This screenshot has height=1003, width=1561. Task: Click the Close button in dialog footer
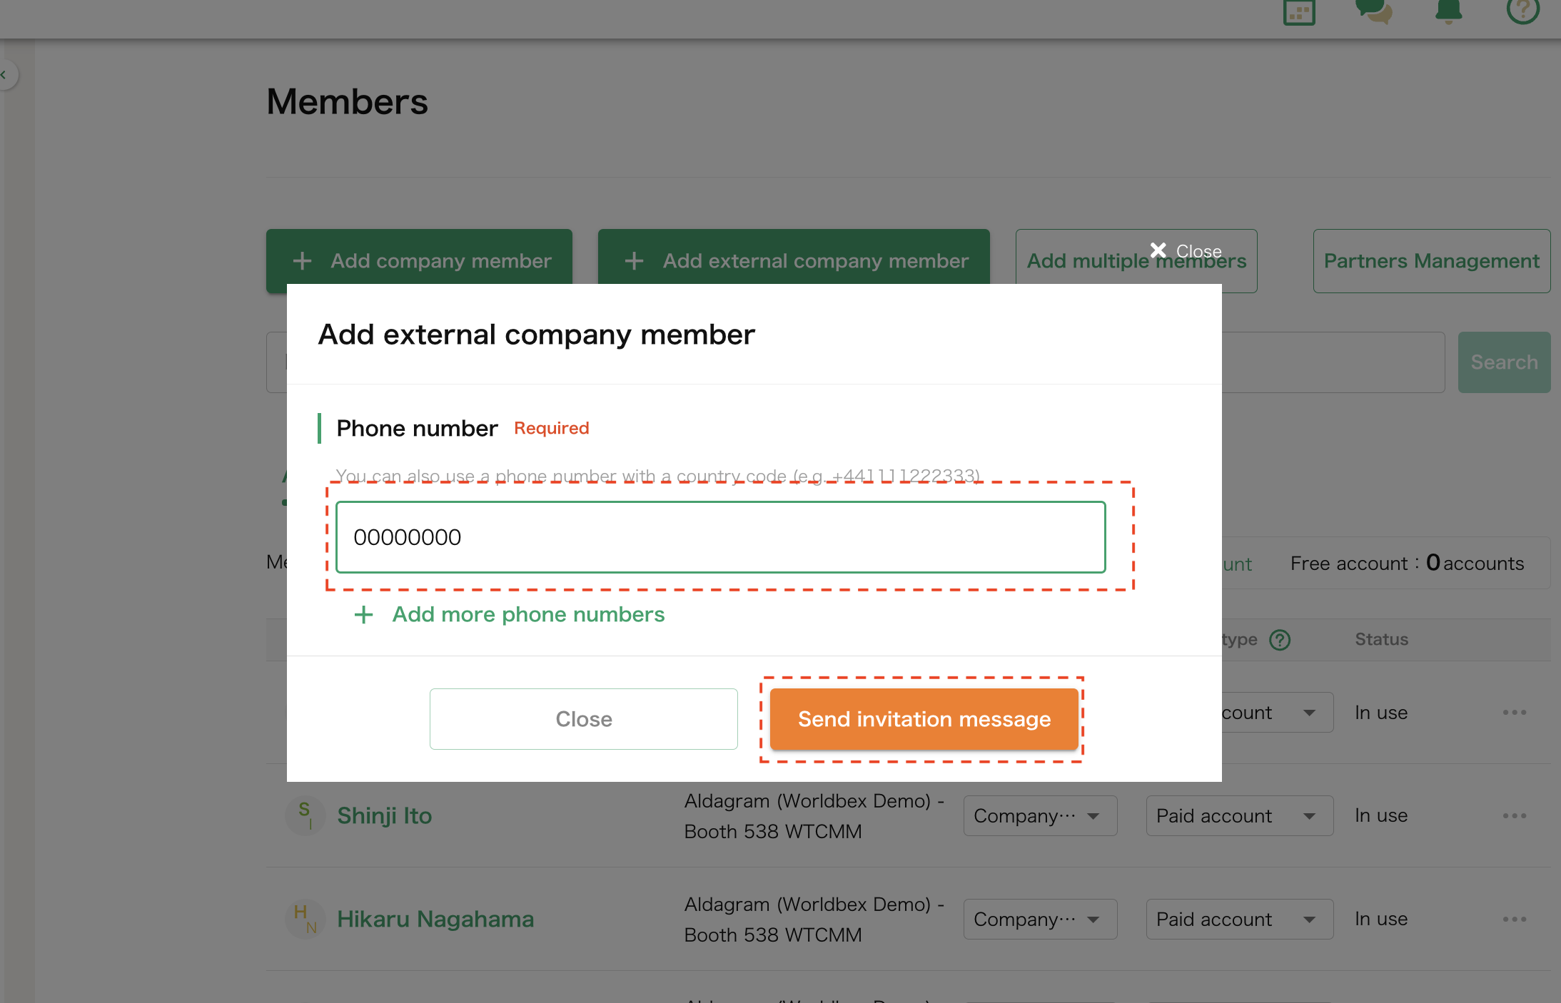pyautogui.click(x=583, y=719)
